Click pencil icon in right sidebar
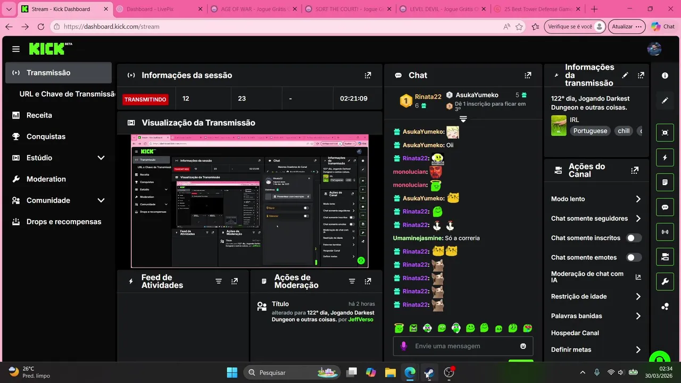681x383 pixels. coord(665,101)
